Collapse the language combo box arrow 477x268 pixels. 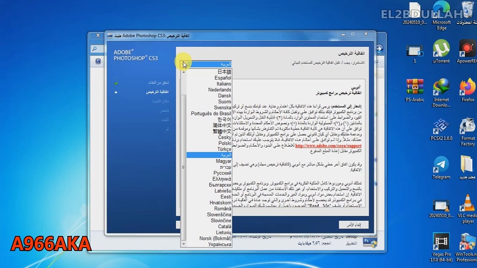tap(183, 64)
